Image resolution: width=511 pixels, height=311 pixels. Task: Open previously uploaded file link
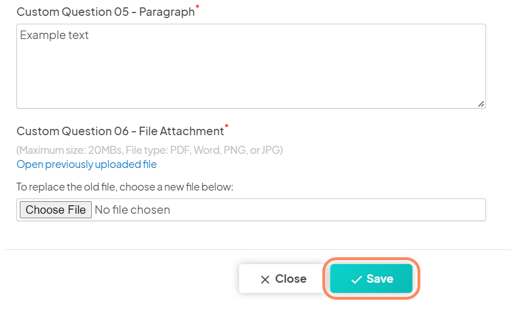(87, 165)
